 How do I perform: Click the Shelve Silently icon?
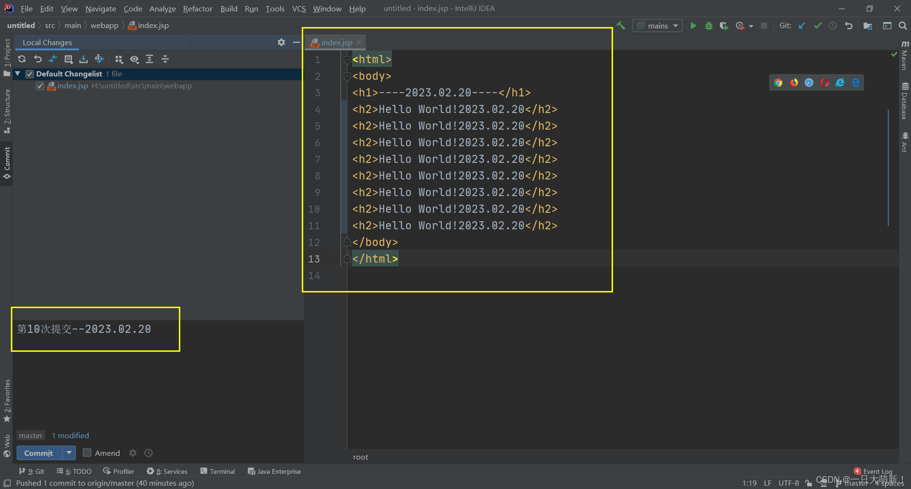84,59
